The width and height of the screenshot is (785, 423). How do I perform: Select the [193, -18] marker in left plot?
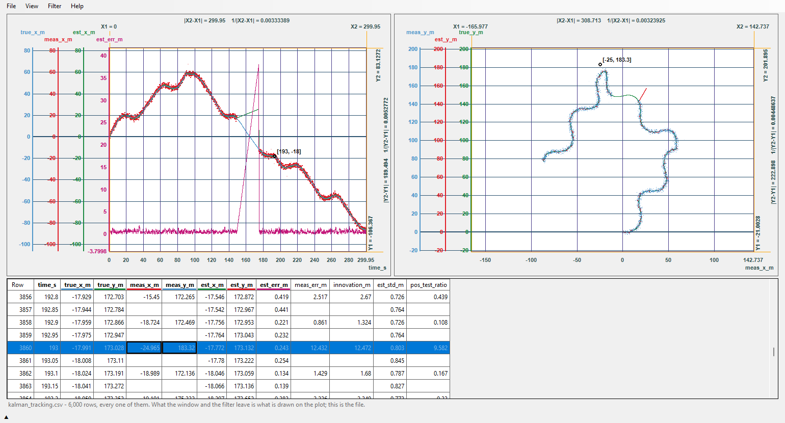click(274, 156)
